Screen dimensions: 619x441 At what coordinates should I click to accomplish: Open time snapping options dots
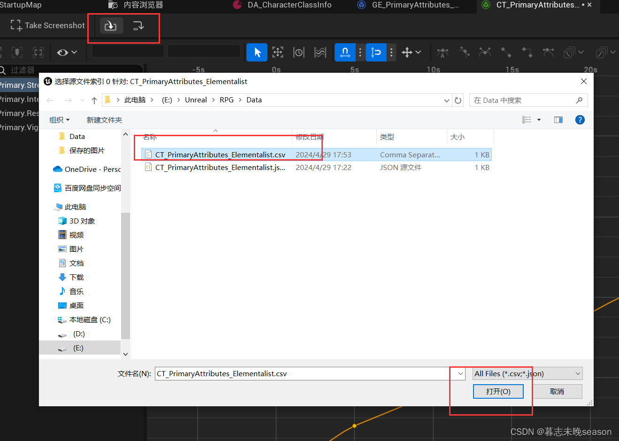pos(360,52)
